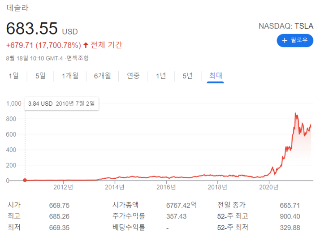Screen dimensions: 333x241
Task: Click the 전일 종가 label
Action: tap(231, 205)
